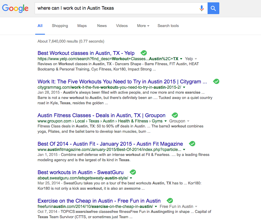Click green checkmark beside Citygram result
Image resolution: width=261 pixels, height=222 pixels.
point(216,81)
